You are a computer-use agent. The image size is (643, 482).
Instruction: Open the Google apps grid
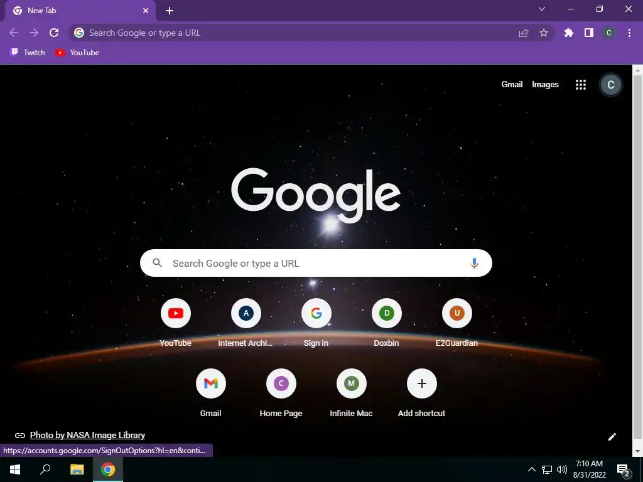pyautogui.click(x=581, y=85)
